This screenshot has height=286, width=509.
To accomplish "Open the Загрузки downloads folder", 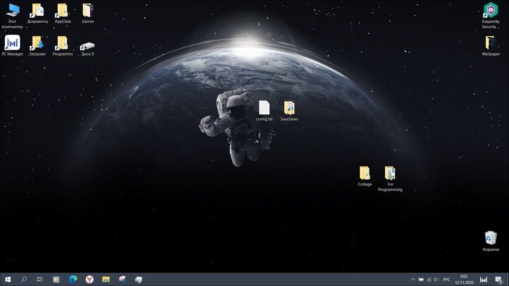I will click(x=37, y=46).
